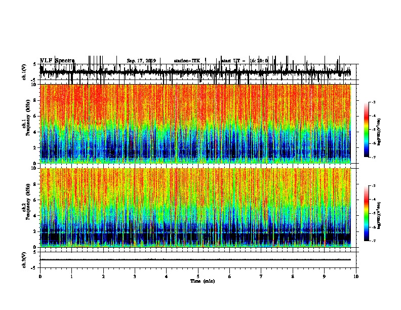The height and width of the screenshot is (310, 401).
Task: Click the "ch.1(V)" waveform axis label
Action: tap(24, 72)
